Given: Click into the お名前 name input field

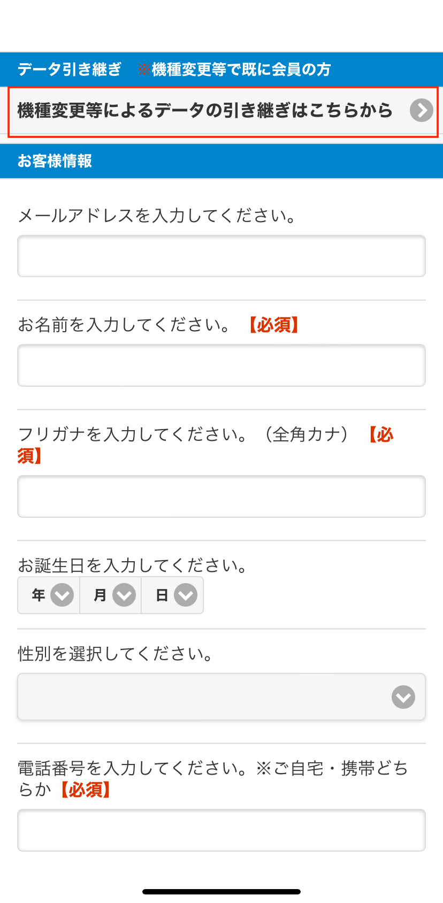Looking at the screenshot, I should [221, 365].
